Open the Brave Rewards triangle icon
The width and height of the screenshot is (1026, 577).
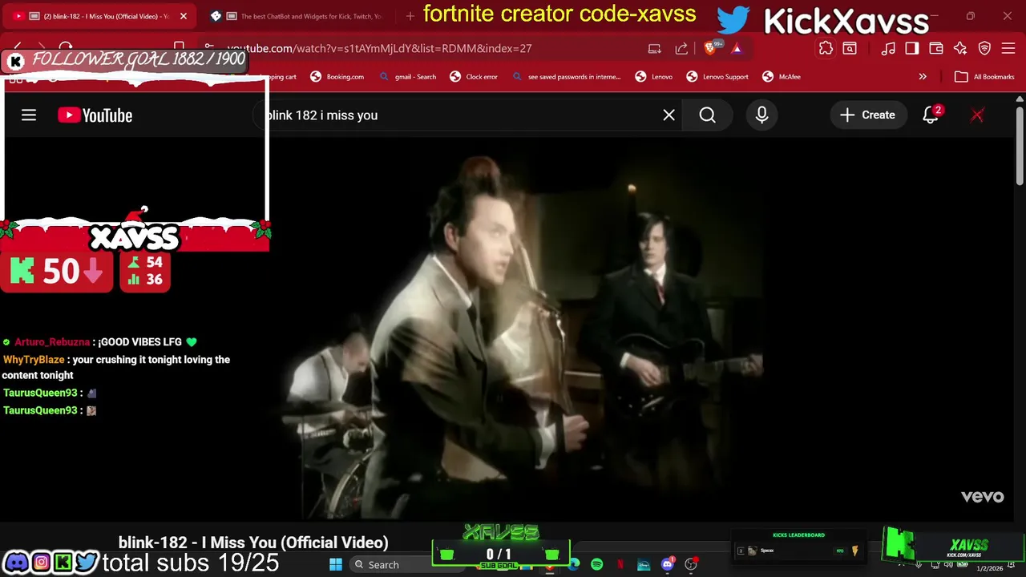(x=737, y=48)
